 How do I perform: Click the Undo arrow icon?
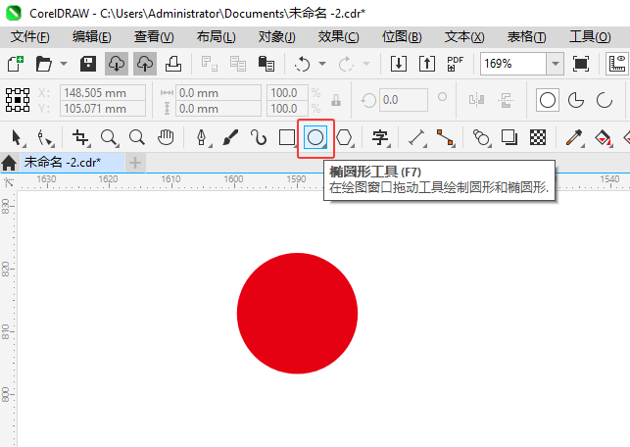(x=302, y=64)
